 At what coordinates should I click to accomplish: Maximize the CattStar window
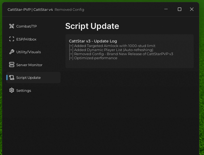pos(180,9)
